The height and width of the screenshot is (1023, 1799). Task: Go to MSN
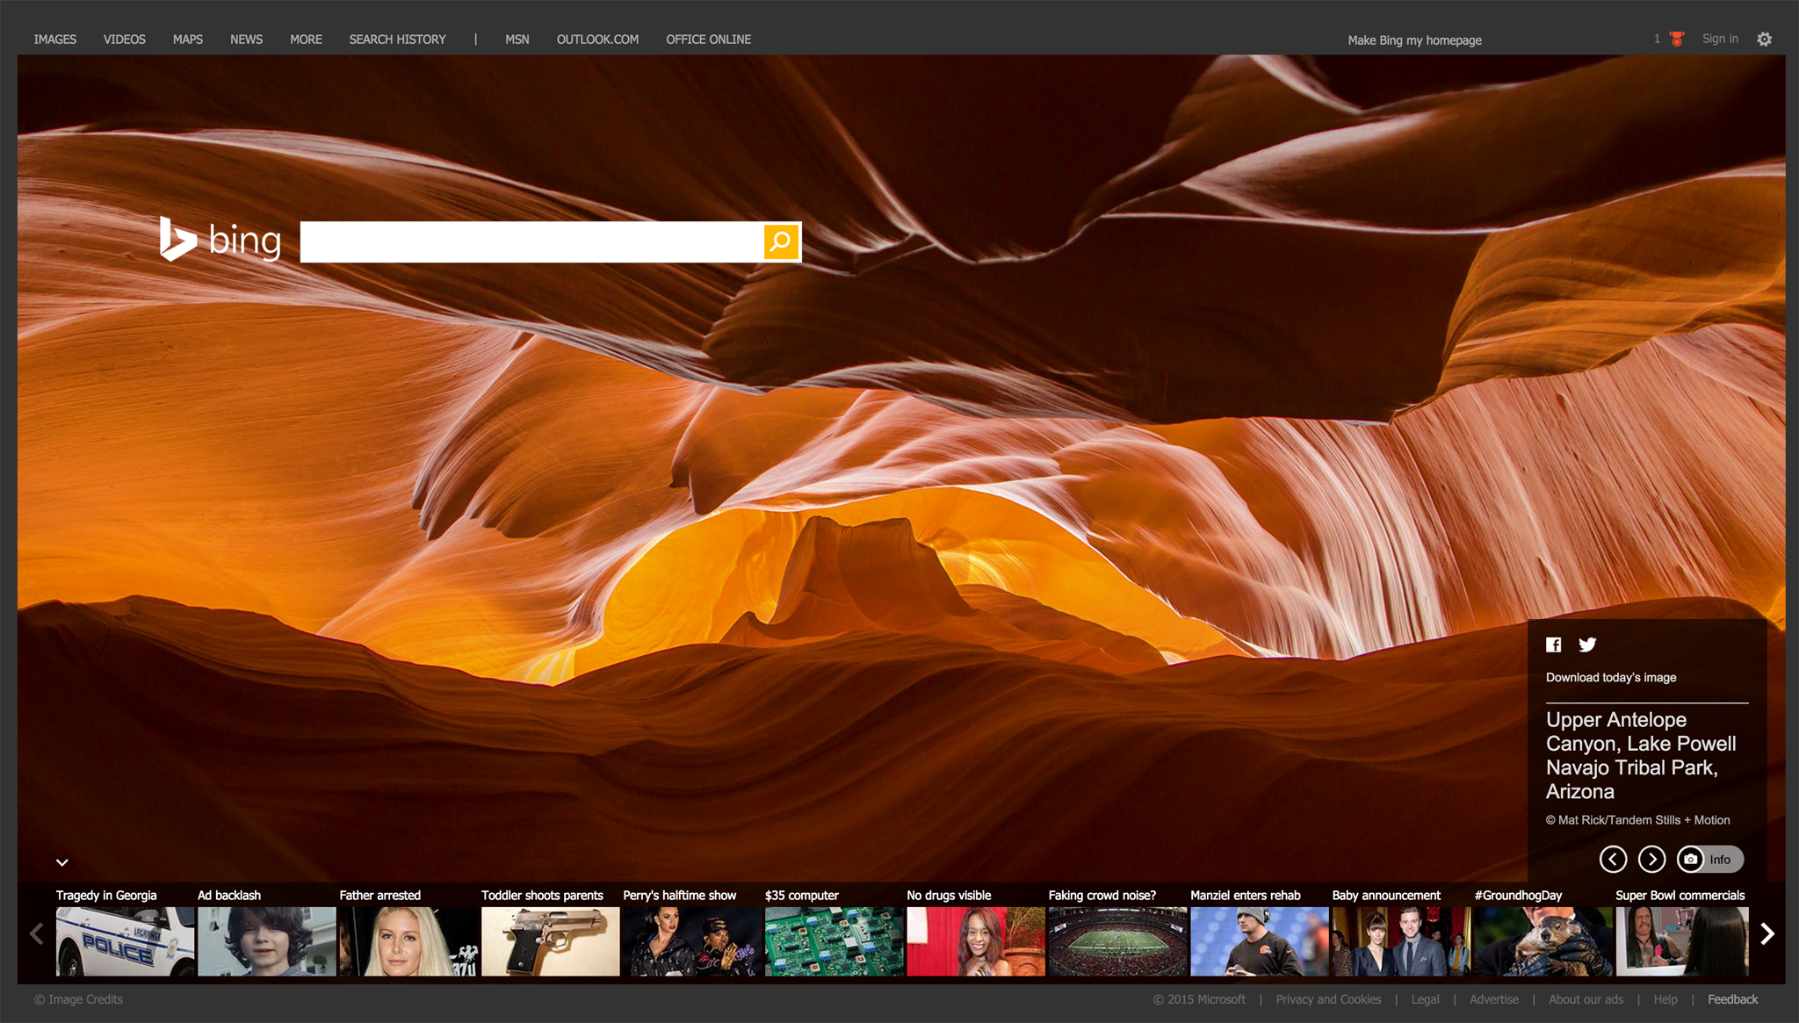[517, 40]
